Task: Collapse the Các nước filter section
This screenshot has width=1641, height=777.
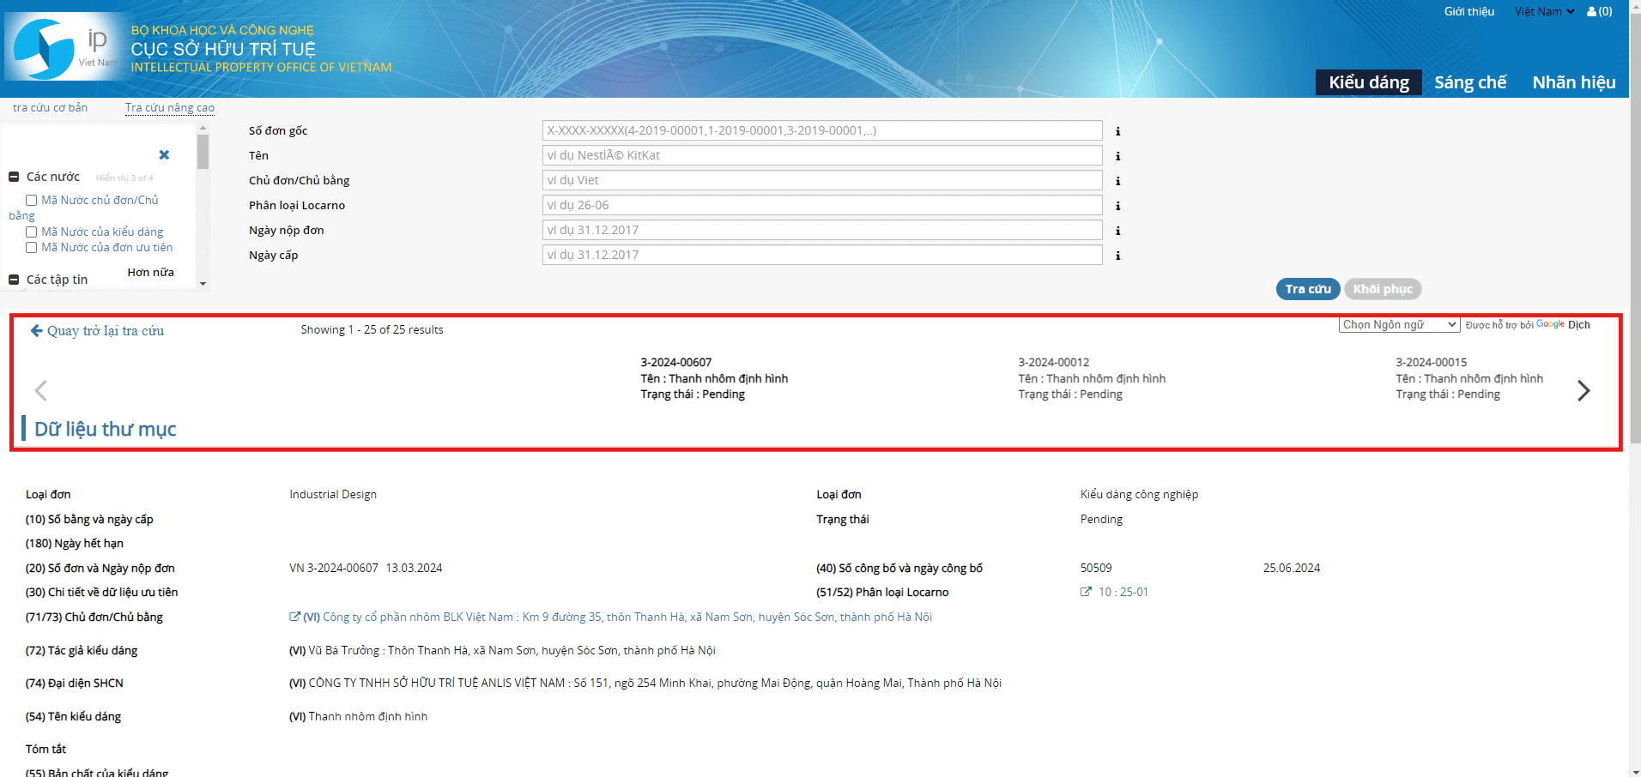Action: point(14,178)
